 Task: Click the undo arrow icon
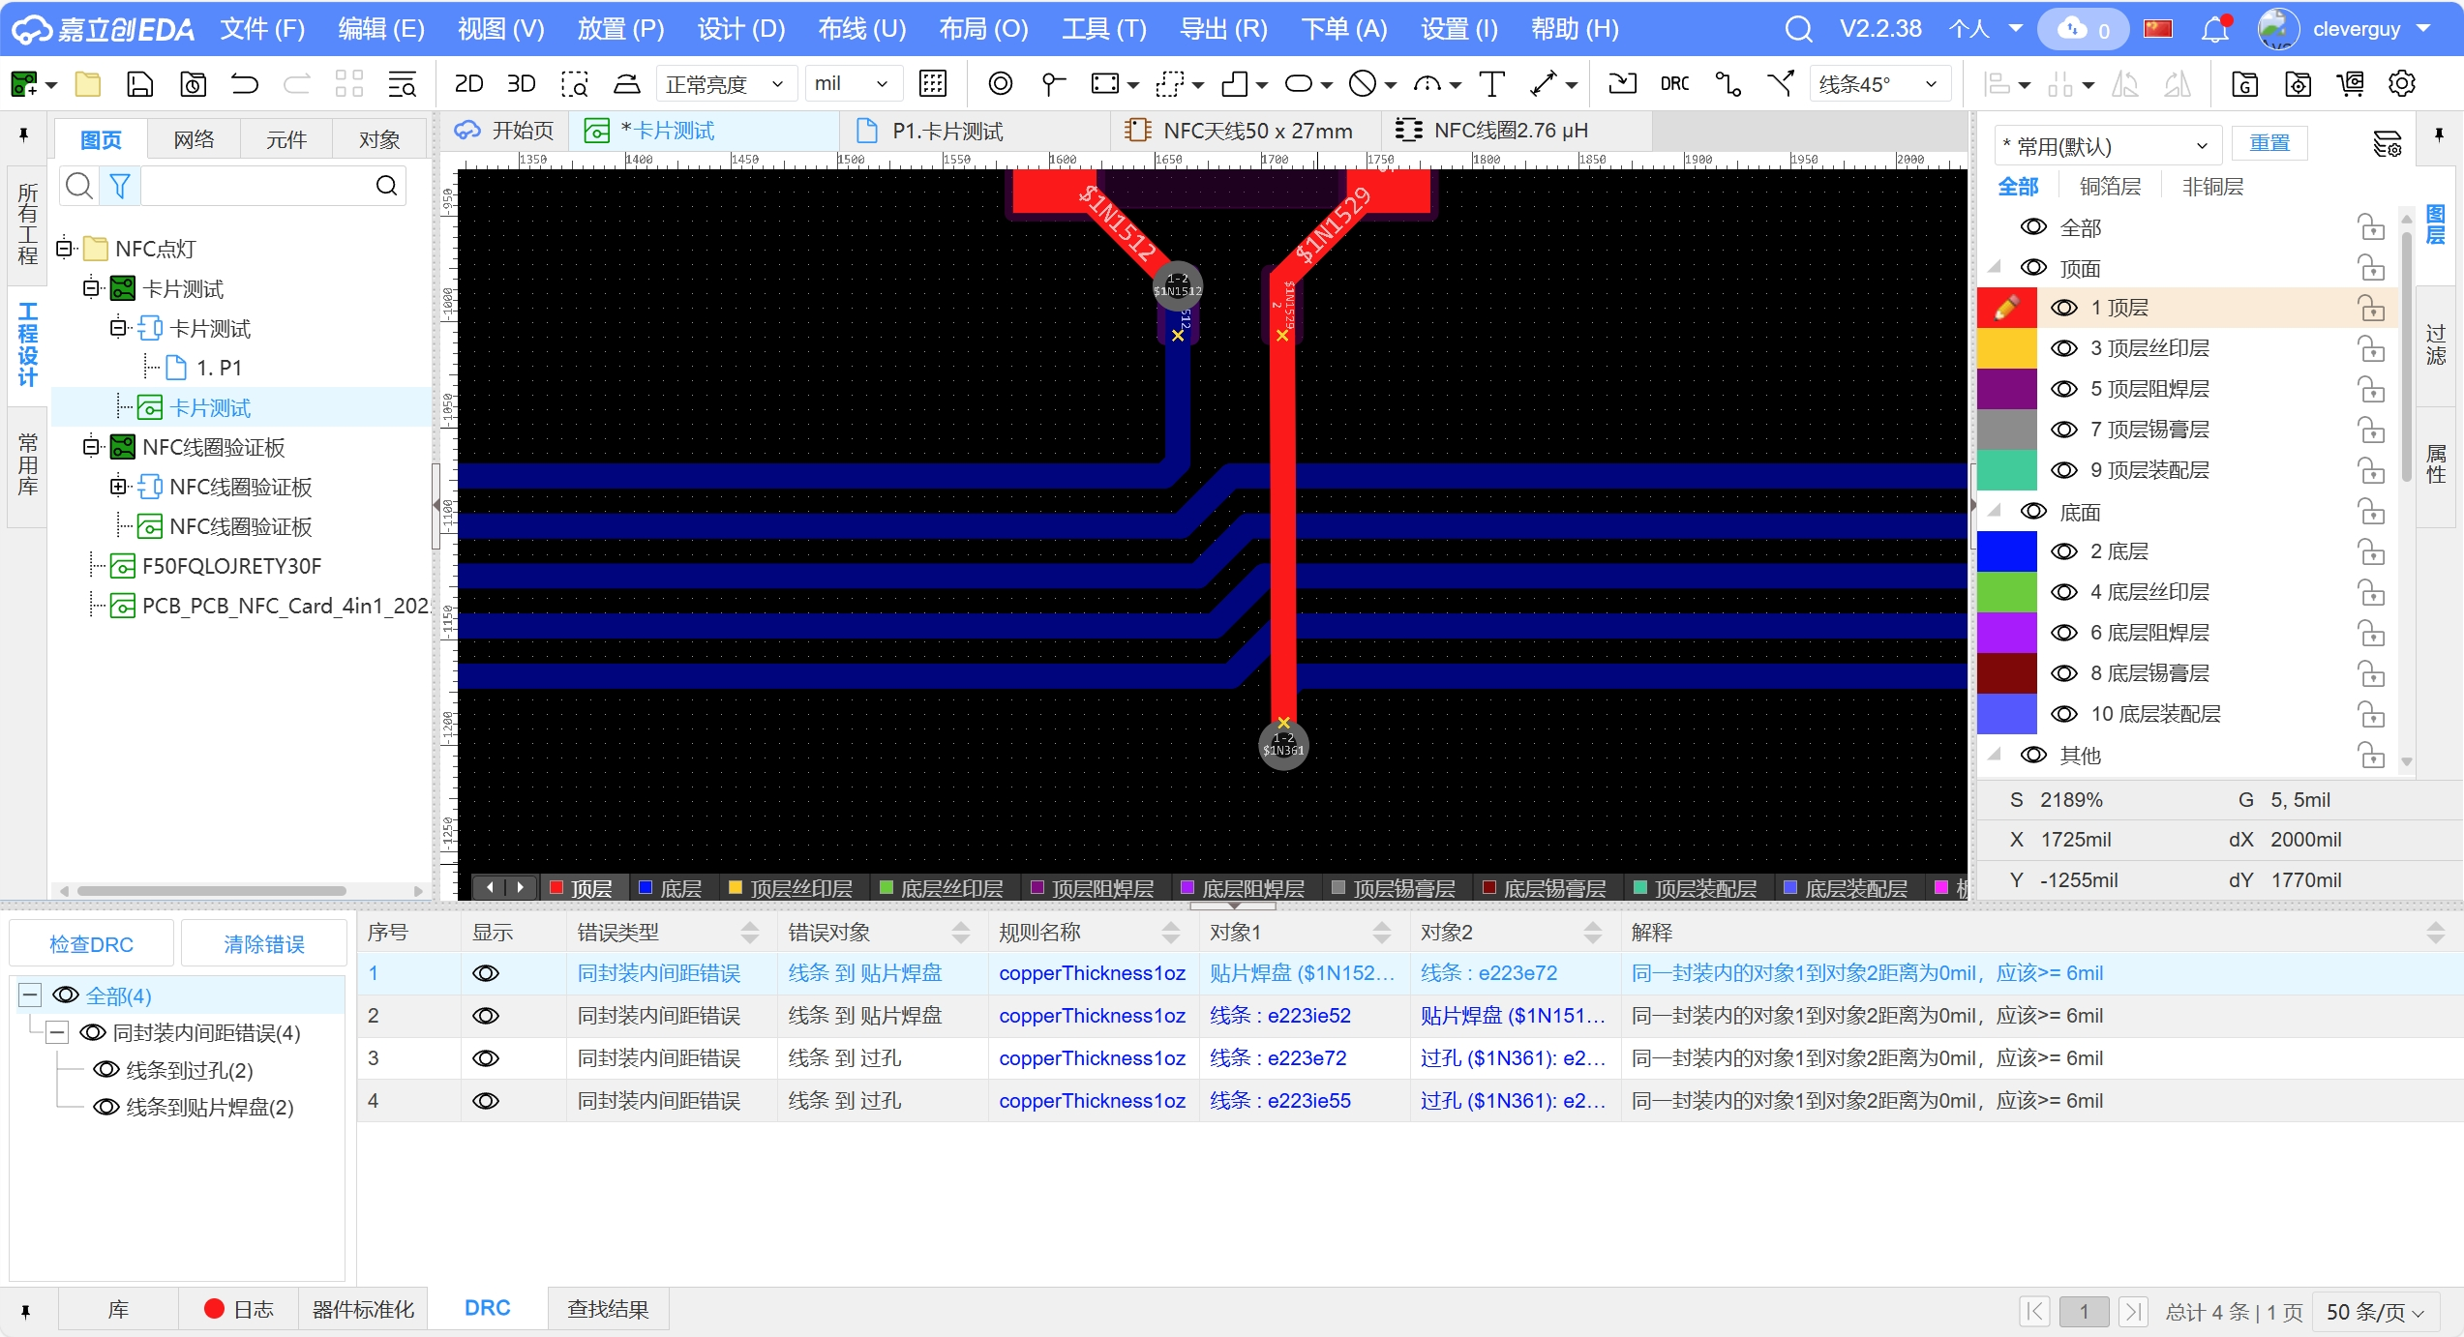point(244,84)
